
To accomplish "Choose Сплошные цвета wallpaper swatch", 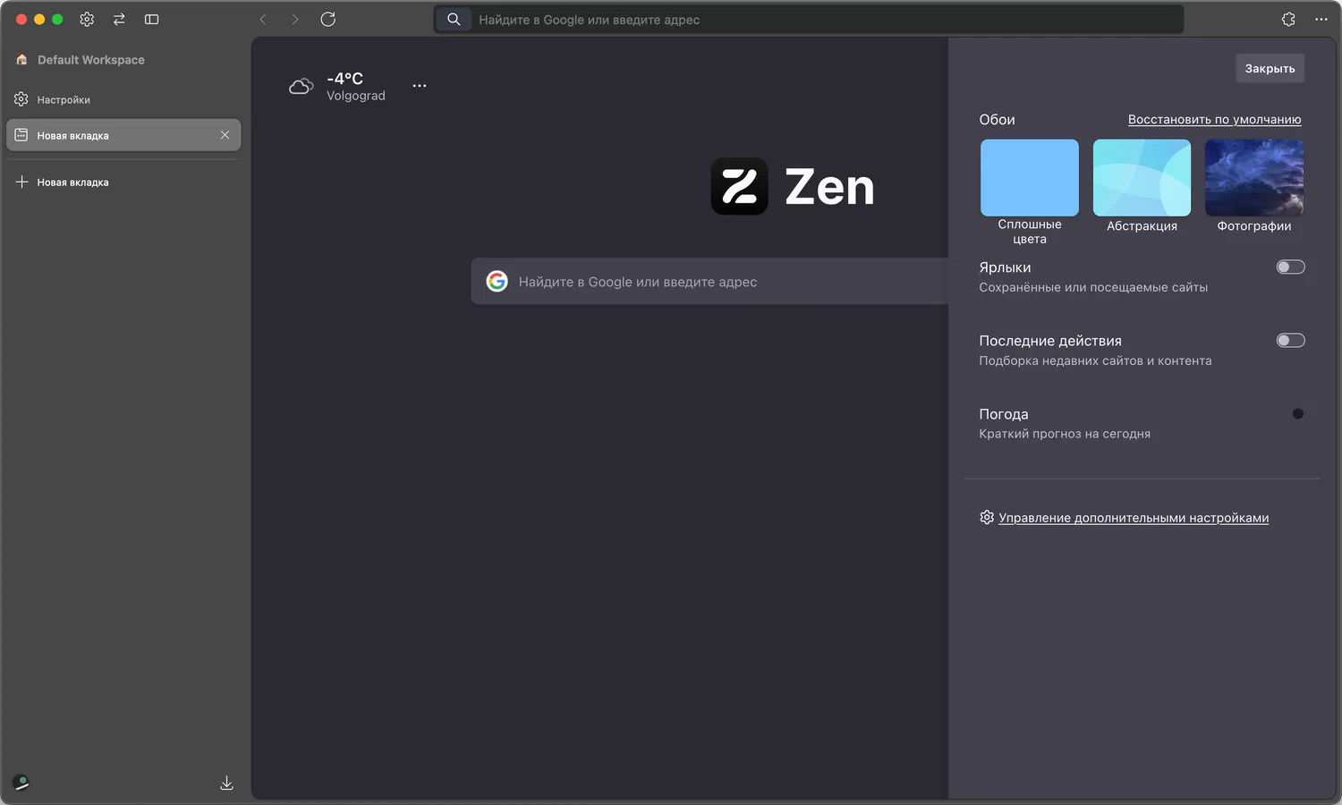I will click(x=1030, y=177).
